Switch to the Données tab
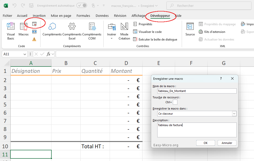Screen dimensions: 254x161 click(x=102, y=16)
